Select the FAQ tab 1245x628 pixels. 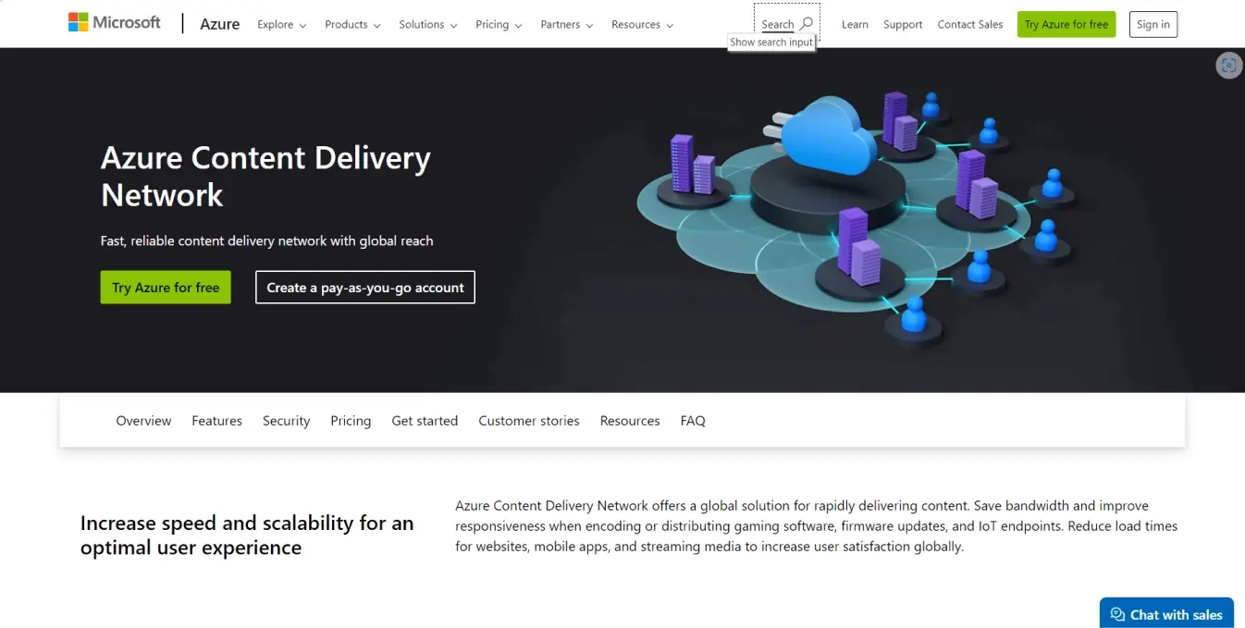[x=693, y=421]
